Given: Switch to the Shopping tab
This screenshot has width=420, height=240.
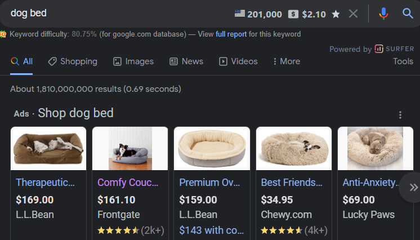Looking at the screenshot, I should point(73,61).
